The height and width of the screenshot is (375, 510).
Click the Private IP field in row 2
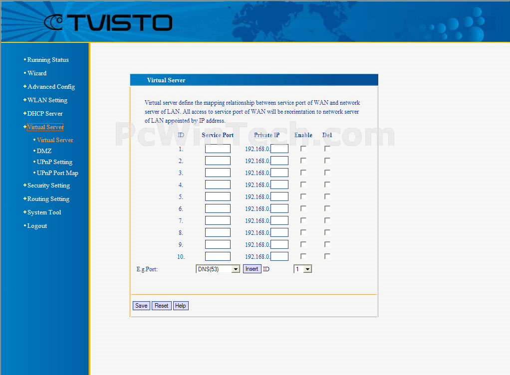279,161
